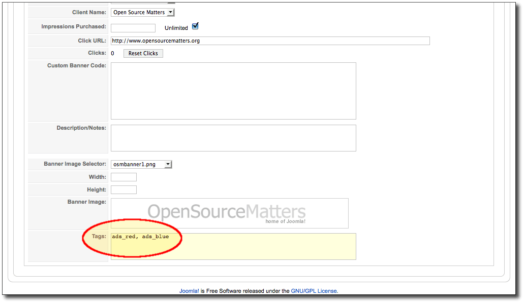Select the Description/Notes text area
Screen dimensions: 524x303
(x=233, y=138)
